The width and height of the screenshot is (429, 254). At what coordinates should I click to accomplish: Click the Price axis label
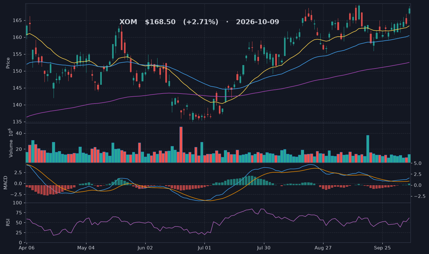(x=8, y=63)
